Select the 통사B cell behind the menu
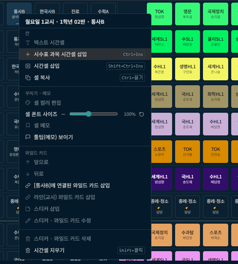 coord(19,8)
